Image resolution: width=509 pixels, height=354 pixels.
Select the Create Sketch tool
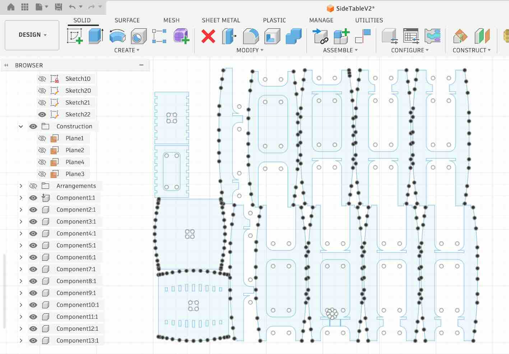(75, 36)
